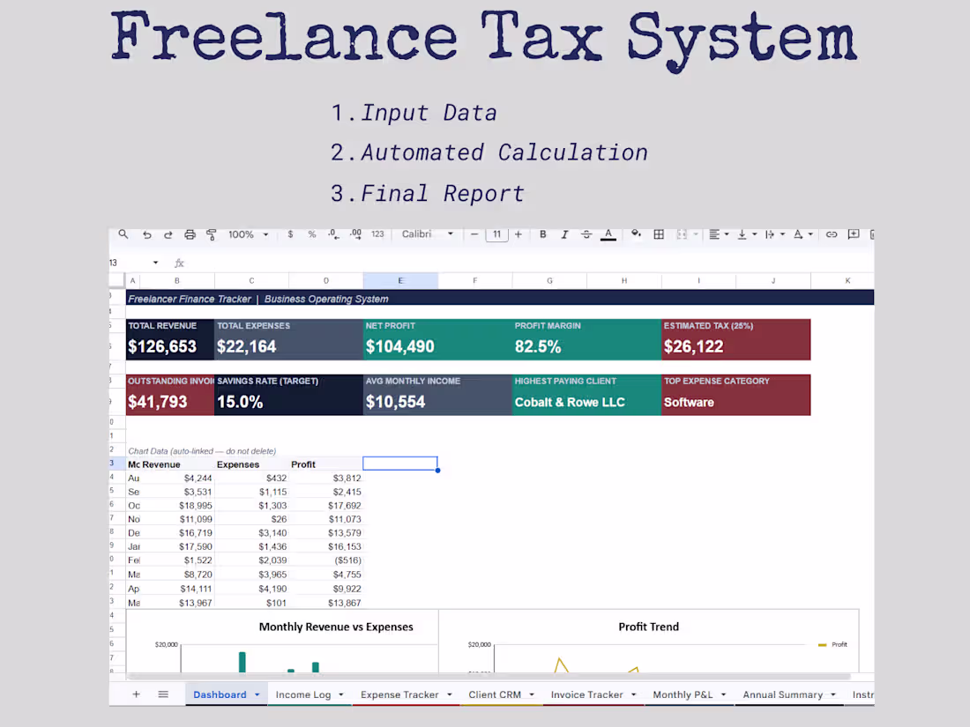
Task: Insert a link with link icon
Action: coord(832,234)
